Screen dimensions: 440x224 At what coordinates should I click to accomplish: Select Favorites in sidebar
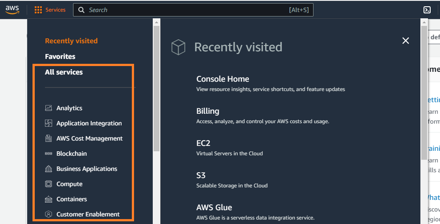[60, 57]
